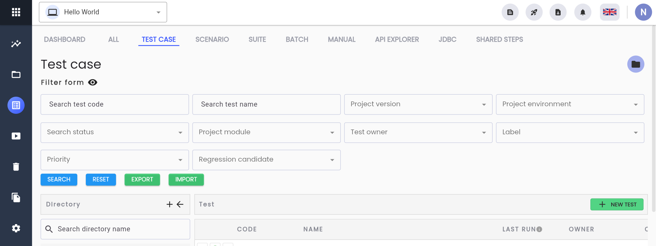Open Search status dropdown
This screenshot has width=656, height=246.
(x=115, y=133)
